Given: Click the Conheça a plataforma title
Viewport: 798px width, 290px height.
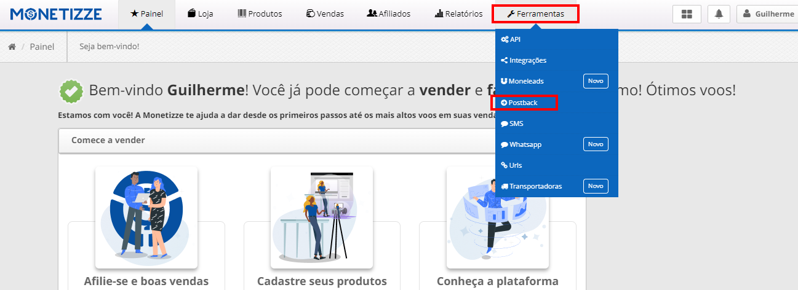Looking at the screenshot, I should tap(498, 281).
